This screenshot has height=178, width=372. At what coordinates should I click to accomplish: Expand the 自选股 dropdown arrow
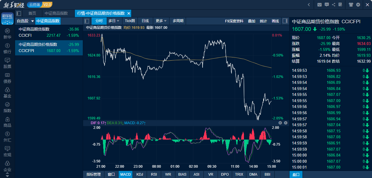[x=33, y=21]
